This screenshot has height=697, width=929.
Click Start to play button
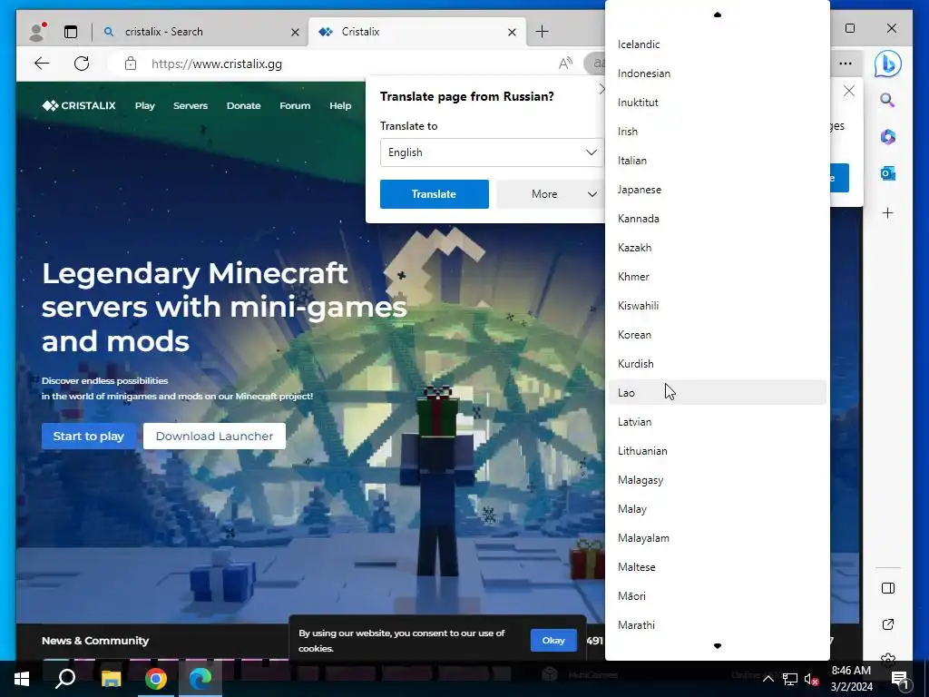(x=89, y=437)
